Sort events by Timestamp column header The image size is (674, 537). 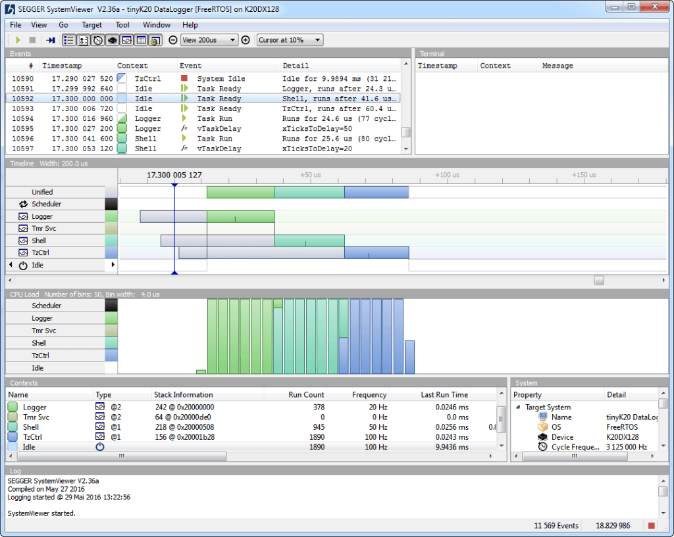[77, 66]
